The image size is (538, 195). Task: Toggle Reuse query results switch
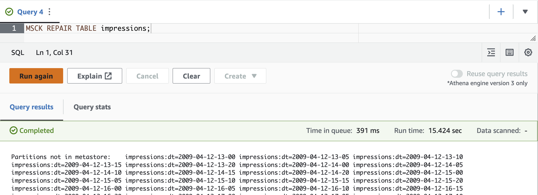coord(457,74)
